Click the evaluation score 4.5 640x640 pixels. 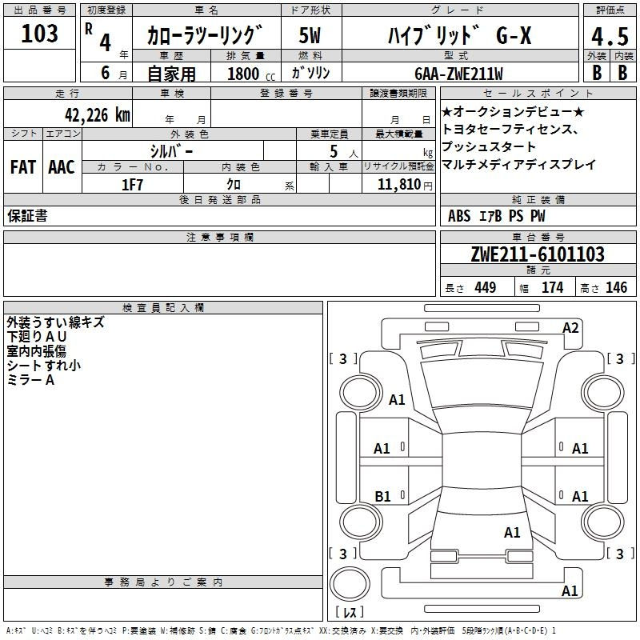(608, 38)
